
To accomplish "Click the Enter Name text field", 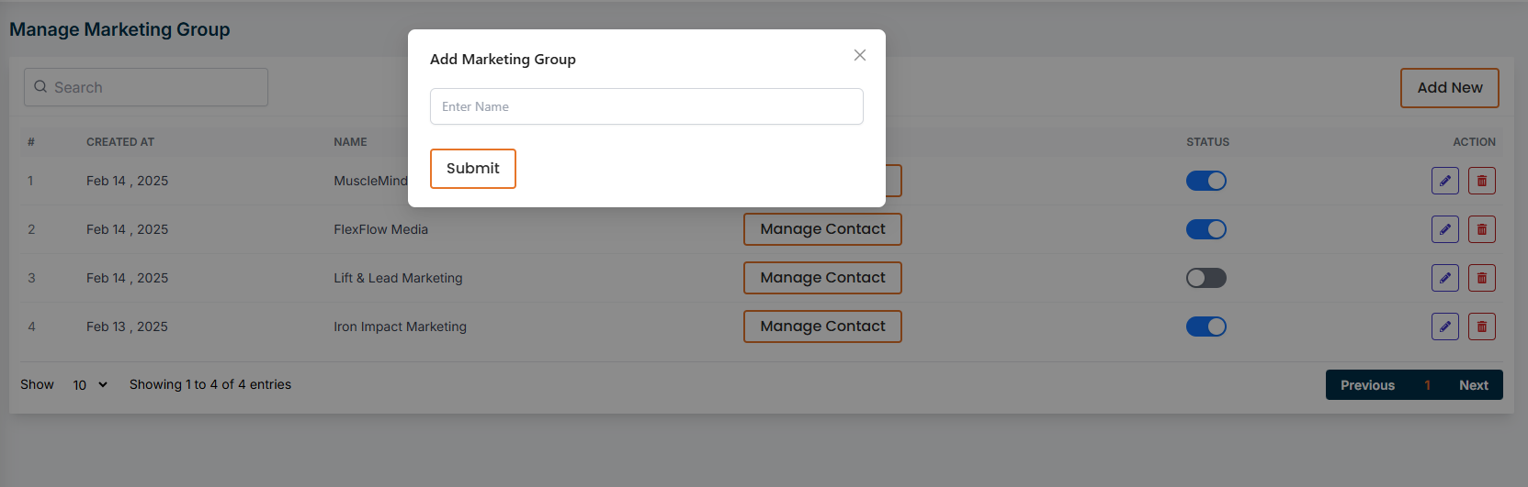I will point(646,106).
